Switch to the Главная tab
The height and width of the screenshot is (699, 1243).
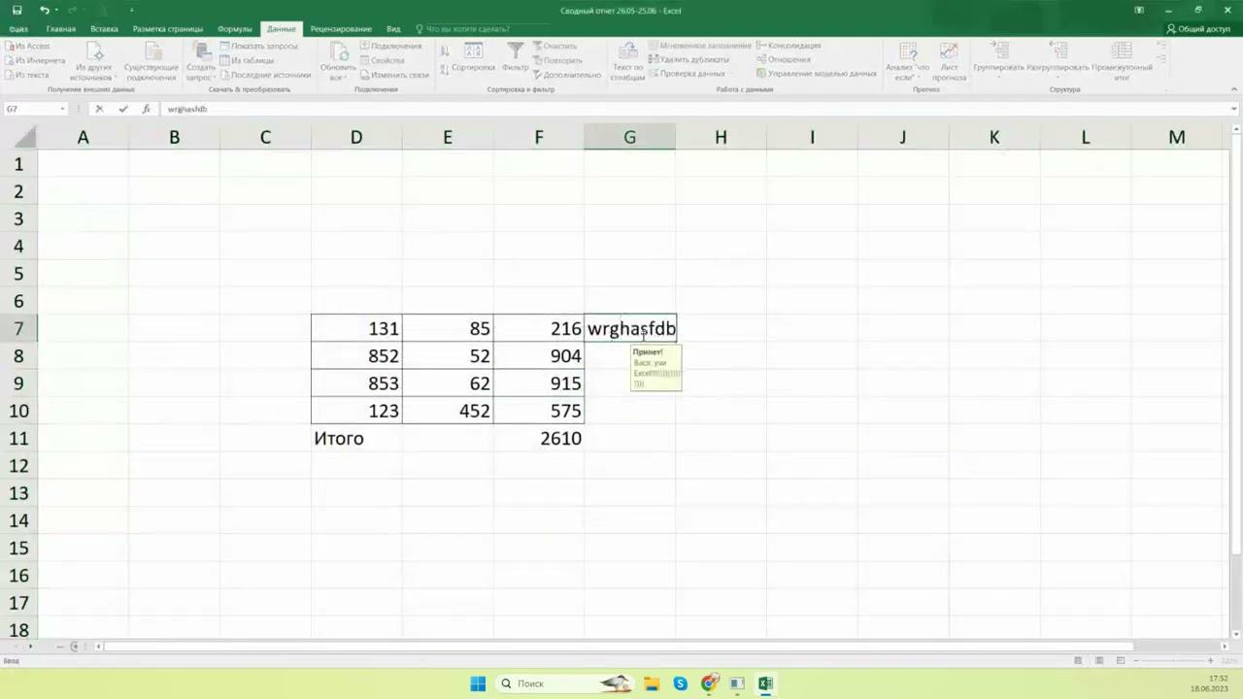[x=60, y=29]
